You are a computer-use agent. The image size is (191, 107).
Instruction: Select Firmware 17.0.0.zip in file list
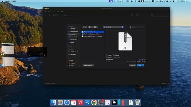tap(93, 32)
